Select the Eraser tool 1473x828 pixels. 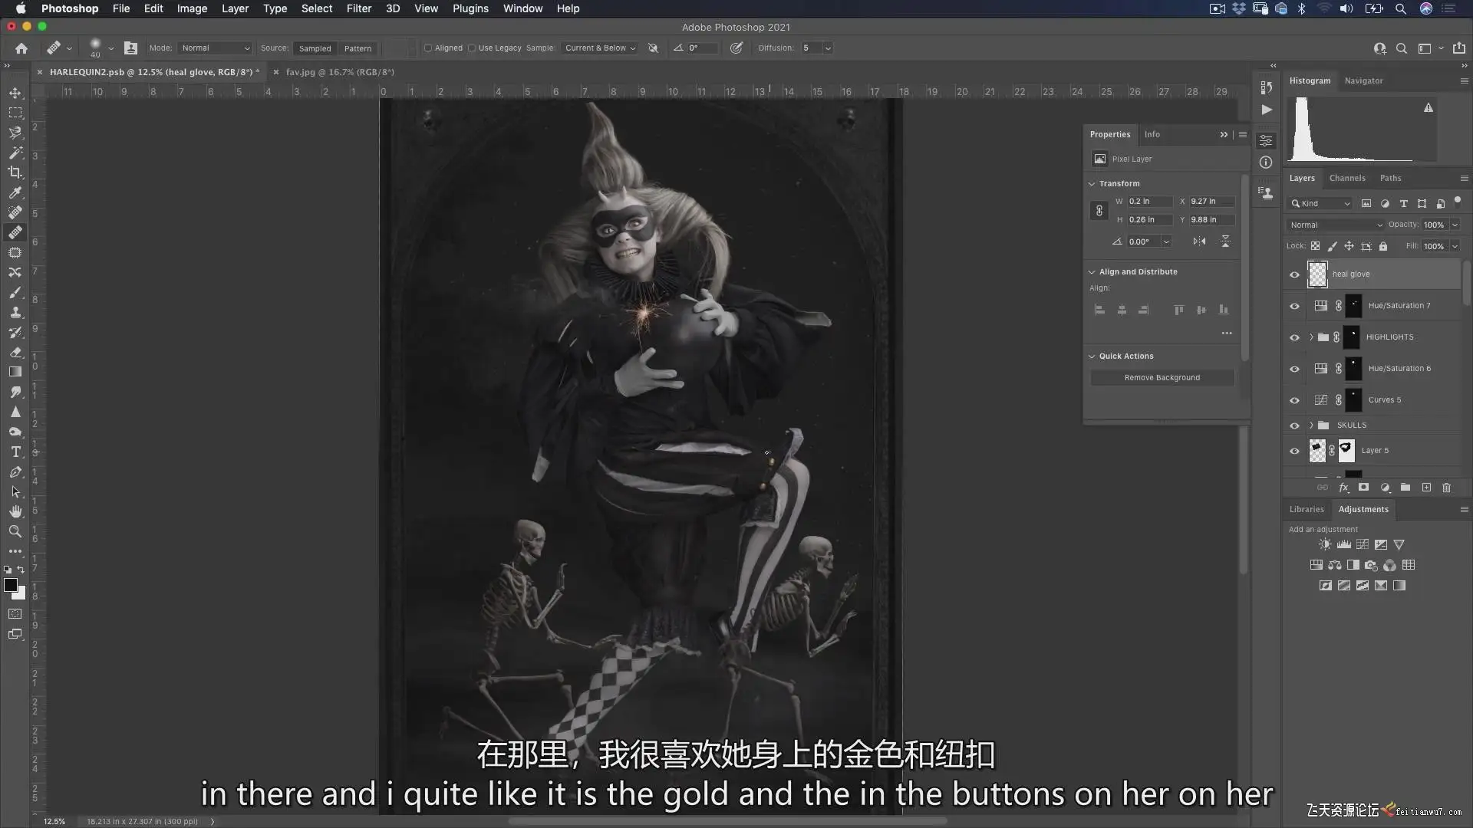15,352
